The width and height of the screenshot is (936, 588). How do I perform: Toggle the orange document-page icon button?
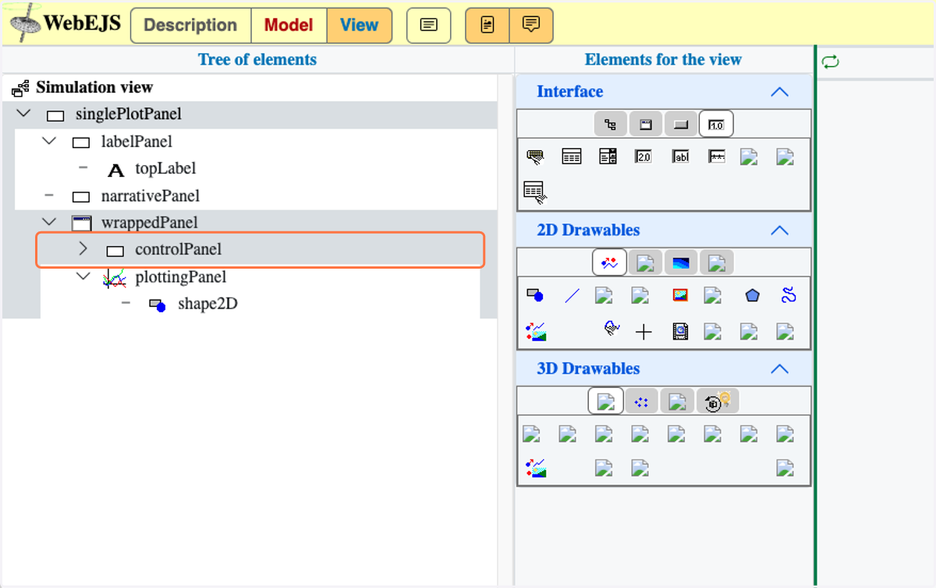point(487,25)
